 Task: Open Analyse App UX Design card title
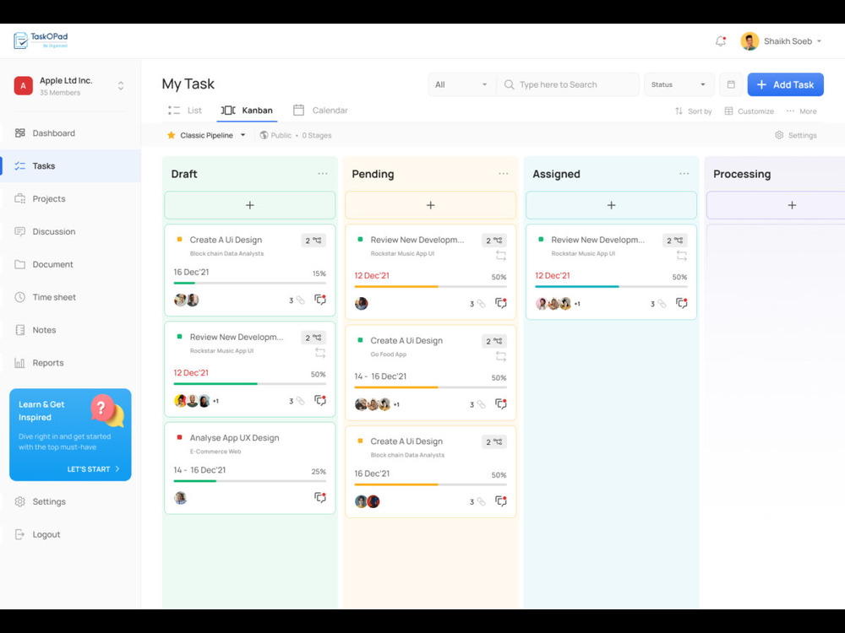tap(234, 437)
